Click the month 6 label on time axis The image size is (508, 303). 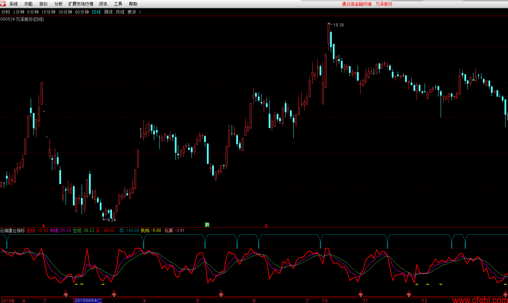pos(255,301)
